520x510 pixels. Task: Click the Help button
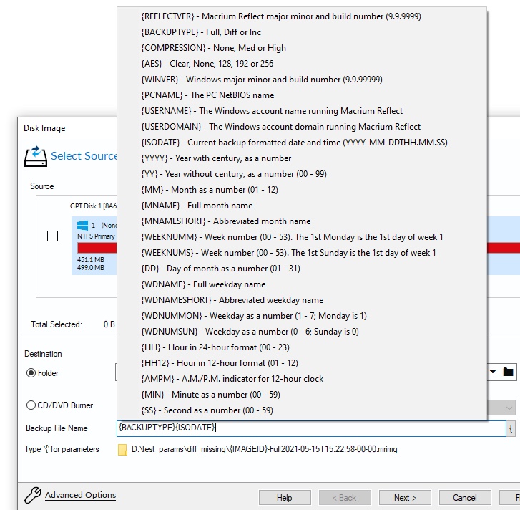click(284, 498)
